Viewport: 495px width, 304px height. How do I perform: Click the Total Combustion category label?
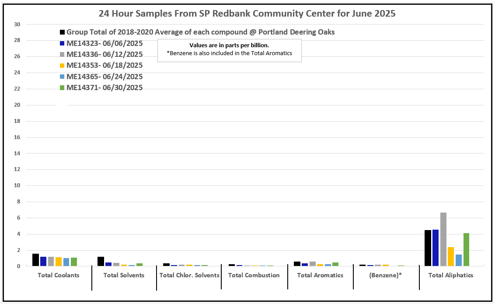(254, 275)
